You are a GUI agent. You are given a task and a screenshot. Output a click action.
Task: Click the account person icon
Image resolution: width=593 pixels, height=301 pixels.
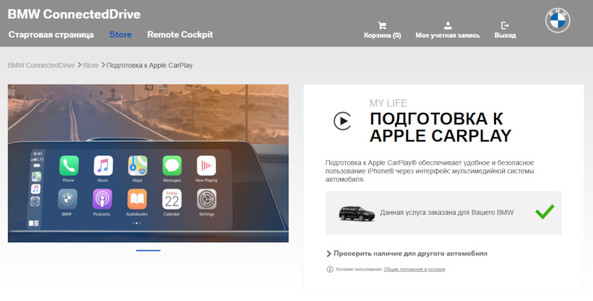pos(448,26)
